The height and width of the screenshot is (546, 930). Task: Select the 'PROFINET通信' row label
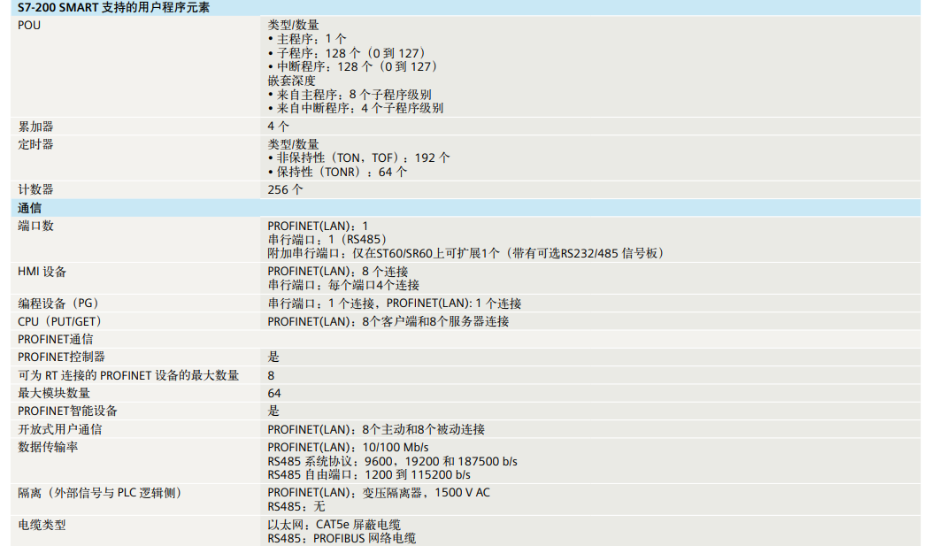tap(55, 339)
